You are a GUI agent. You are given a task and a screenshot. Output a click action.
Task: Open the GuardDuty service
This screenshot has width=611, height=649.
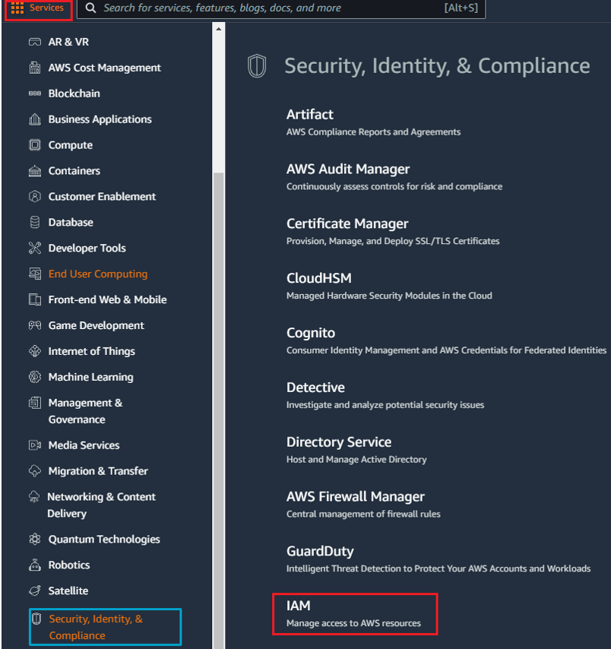click(x=320, y=551)
